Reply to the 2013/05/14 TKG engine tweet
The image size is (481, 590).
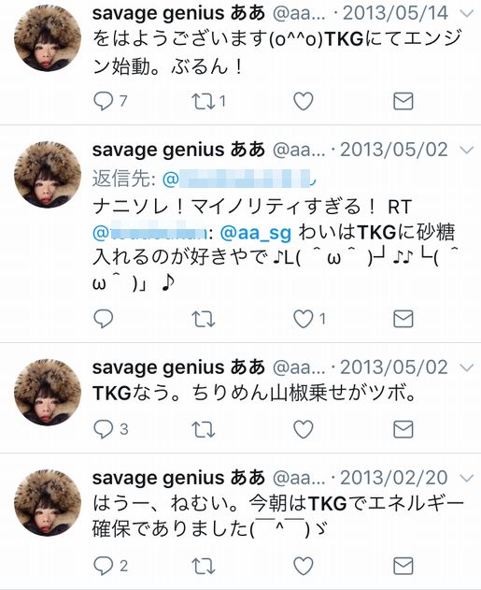[x=103, y=101]
